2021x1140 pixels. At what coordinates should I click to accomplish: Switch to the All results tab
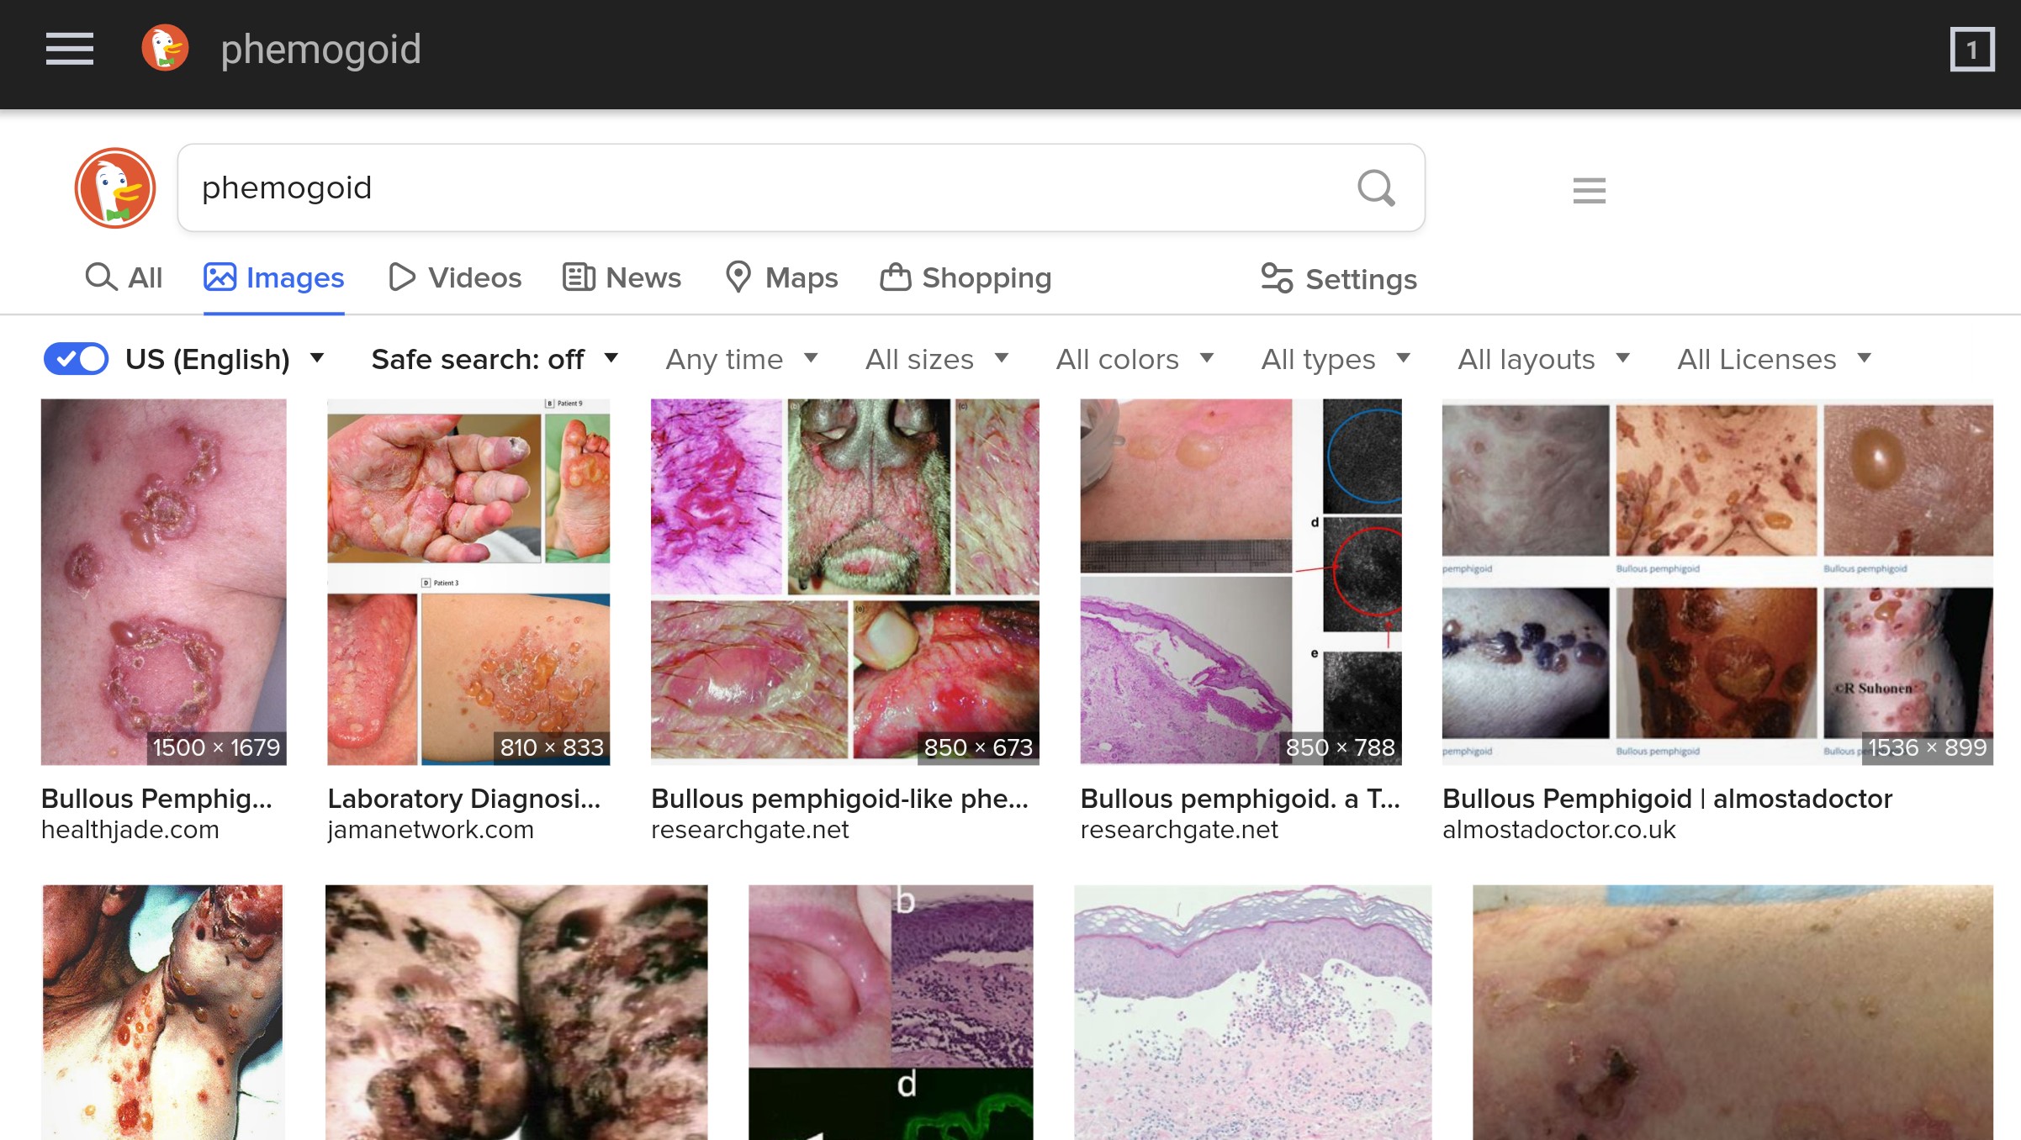pos(124,277)
